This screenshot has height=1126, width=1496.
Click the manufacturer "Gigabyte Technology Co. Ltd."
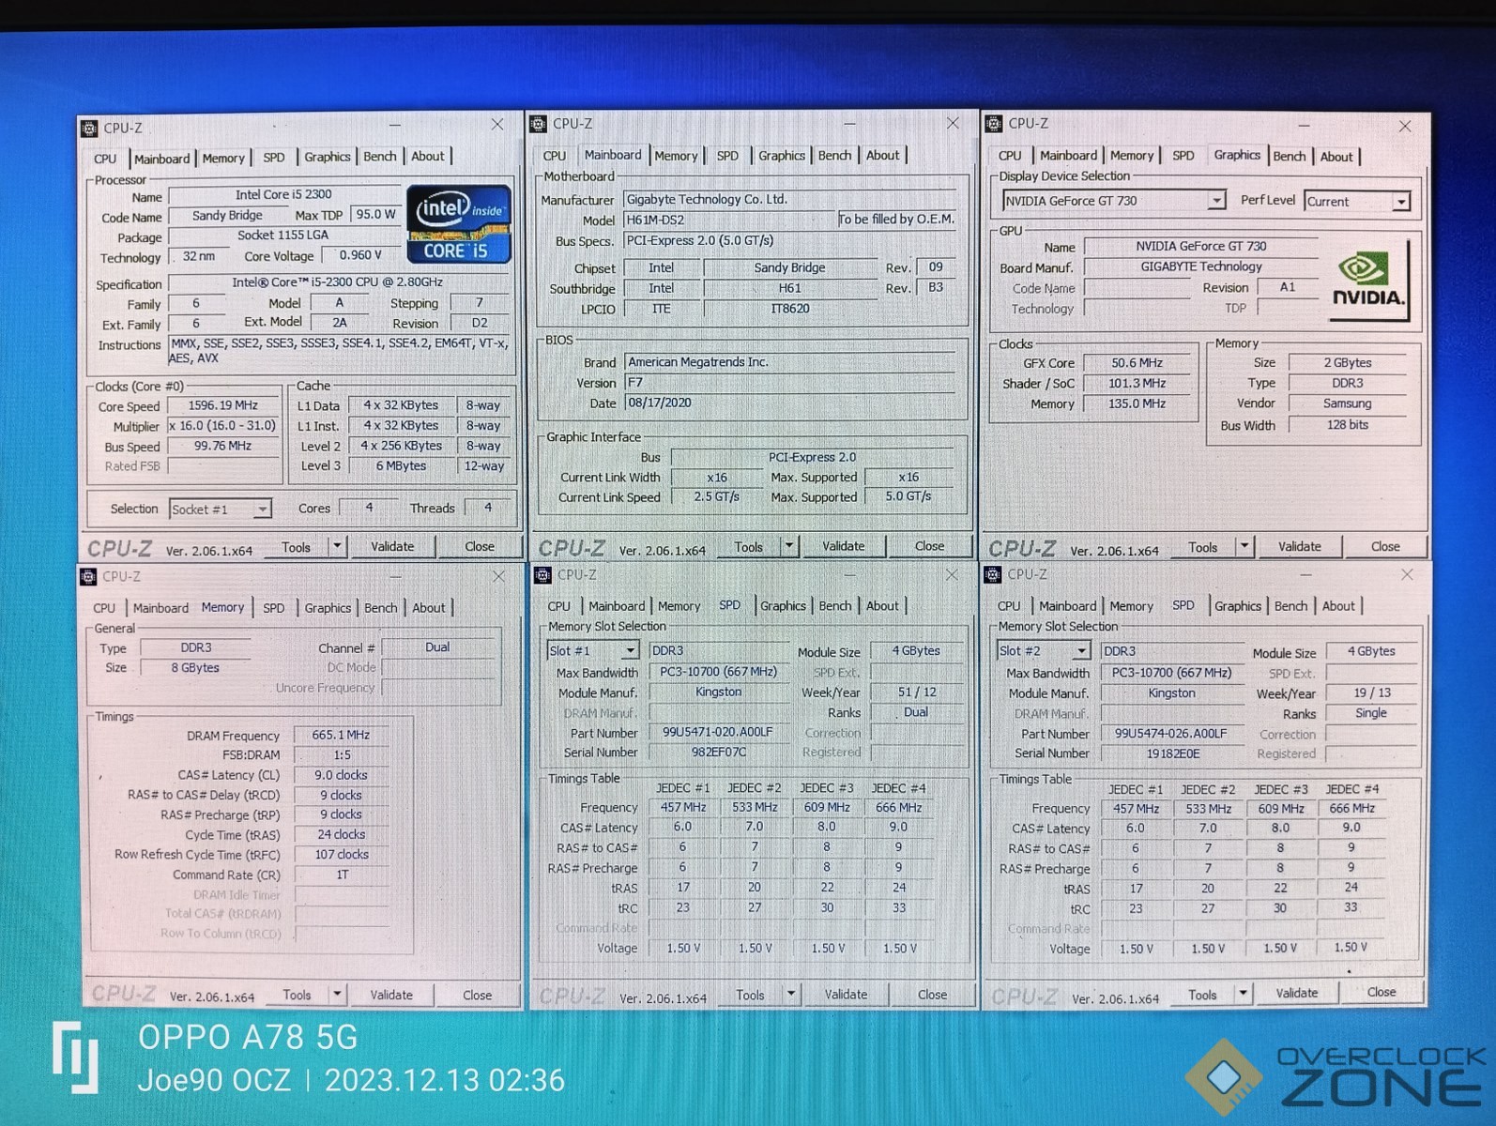click(707, 199)
